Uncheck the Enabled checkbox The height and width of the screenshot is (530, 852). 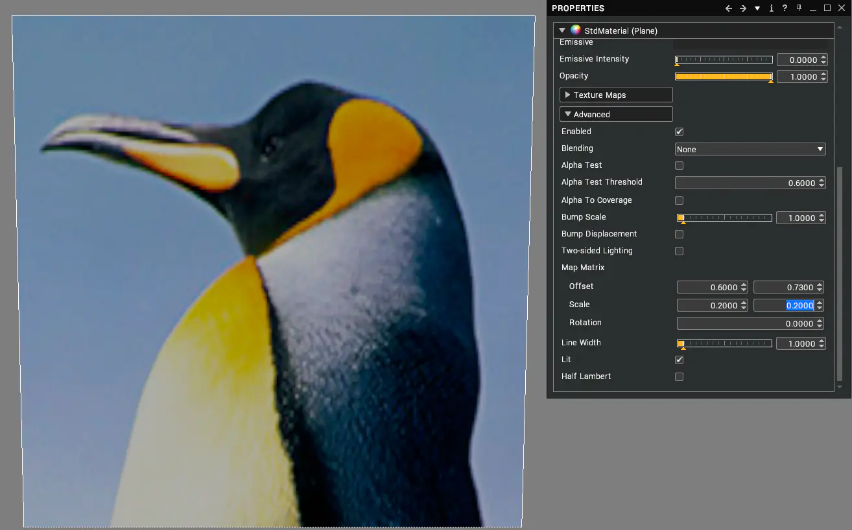(x=679, y=132)
